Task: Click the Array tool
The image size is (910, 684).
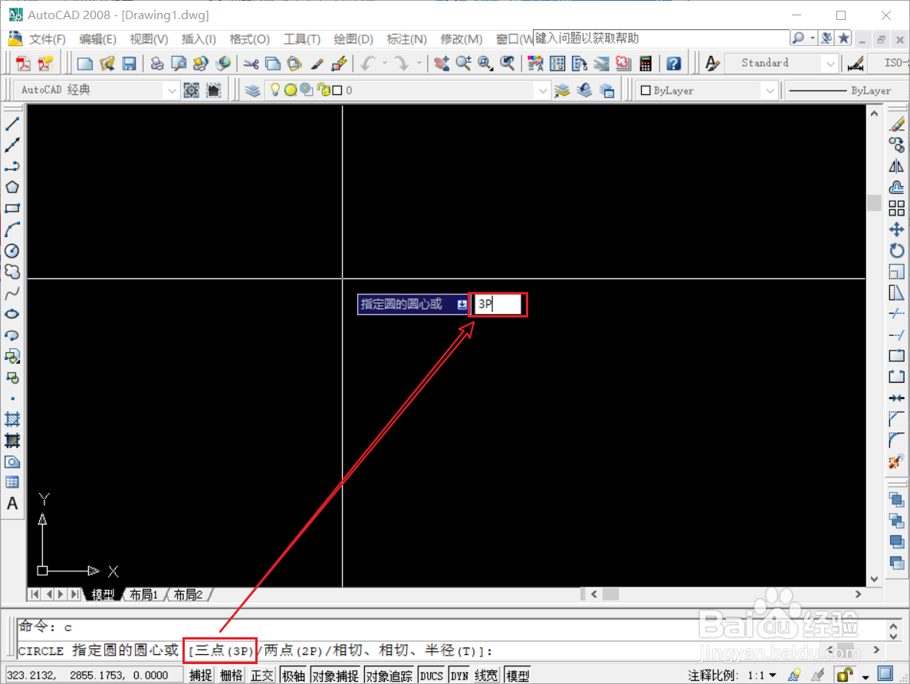Action: tap(897, 209)
